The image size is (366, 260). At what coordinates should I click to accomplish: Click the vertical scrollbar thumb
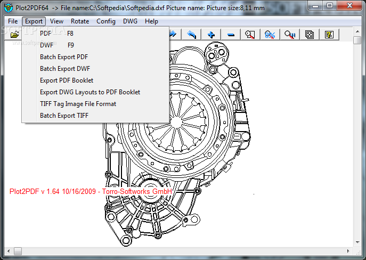coord(357,40)
